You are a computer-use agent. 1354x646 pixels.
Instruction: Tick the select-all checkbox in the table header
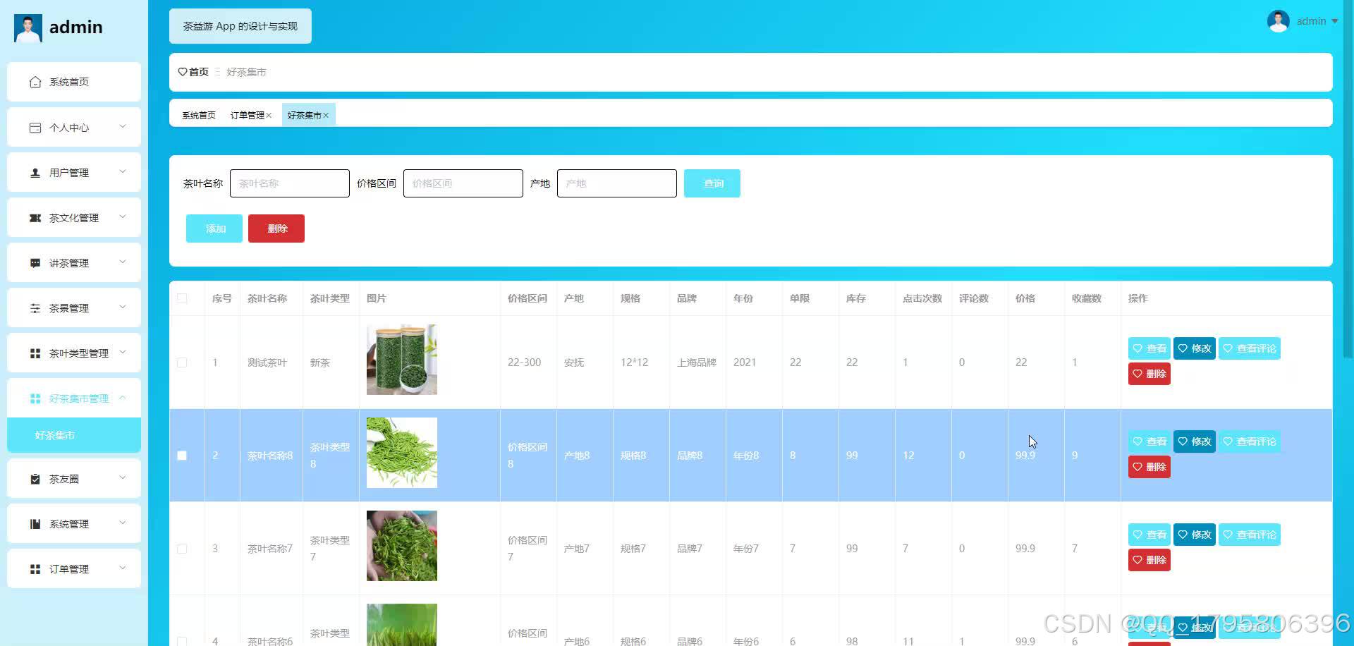click(x=182, y=298)
